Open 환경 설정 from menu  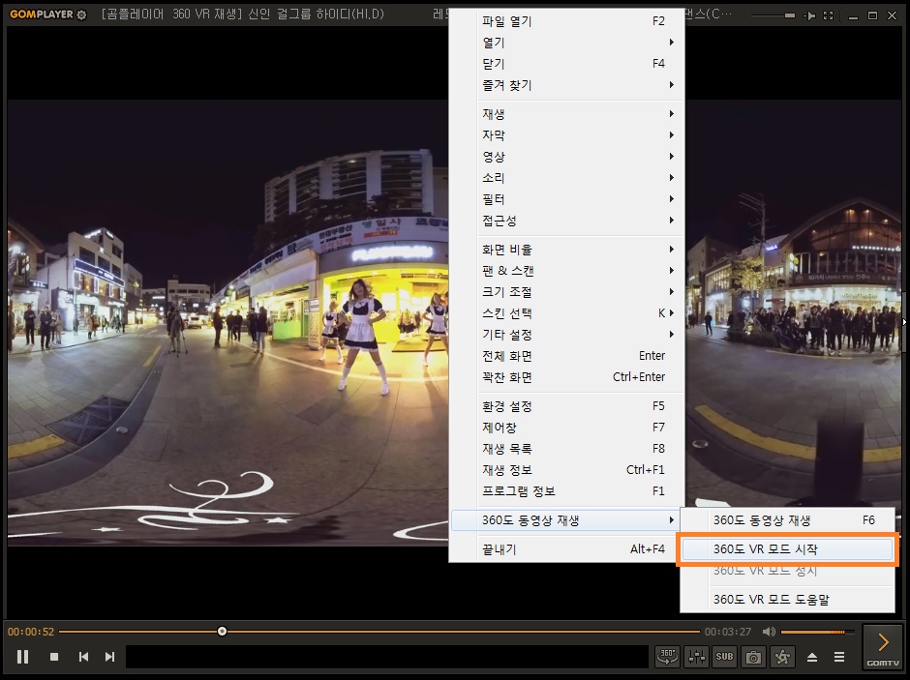pyautogui.click(x=566, y=406)
